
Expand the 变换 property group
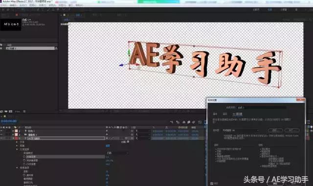17,146
